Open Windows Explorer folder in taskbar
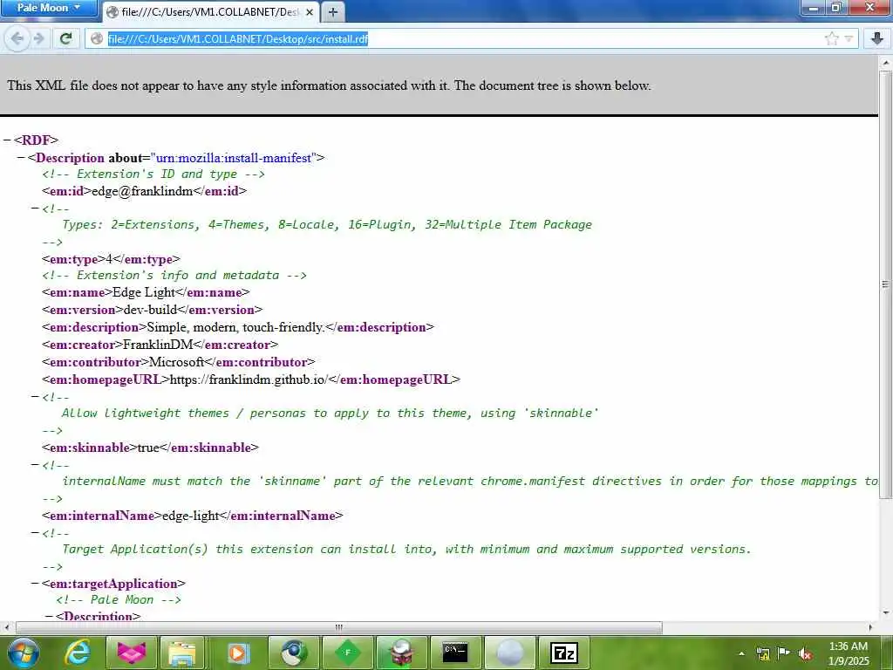Image resolution: width=893 pixels, height=670 pixels. click(182, 653)
